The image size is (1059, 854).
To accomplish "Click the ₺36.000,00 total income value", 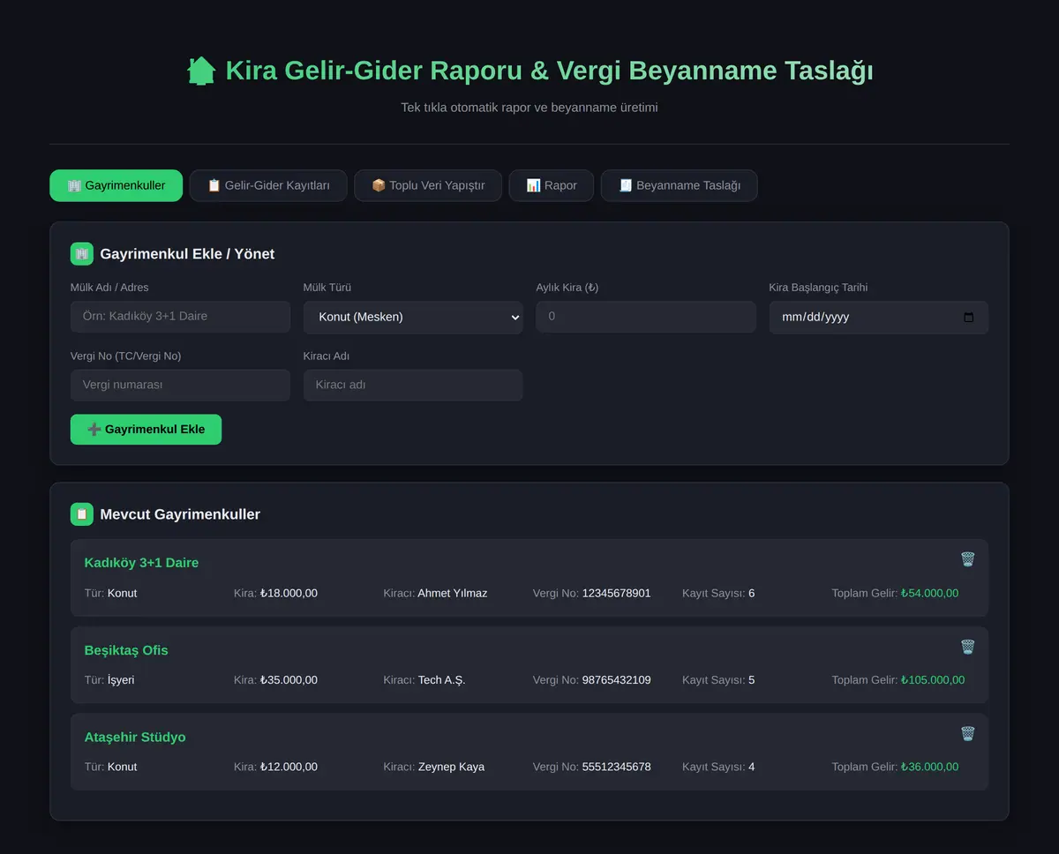I will tap(929, 768).
